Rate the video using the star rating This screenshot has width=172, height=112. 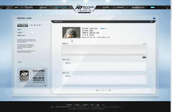(104, 29)
